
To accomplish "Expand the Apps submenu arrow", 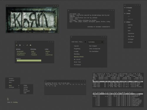I will [19, 85].
